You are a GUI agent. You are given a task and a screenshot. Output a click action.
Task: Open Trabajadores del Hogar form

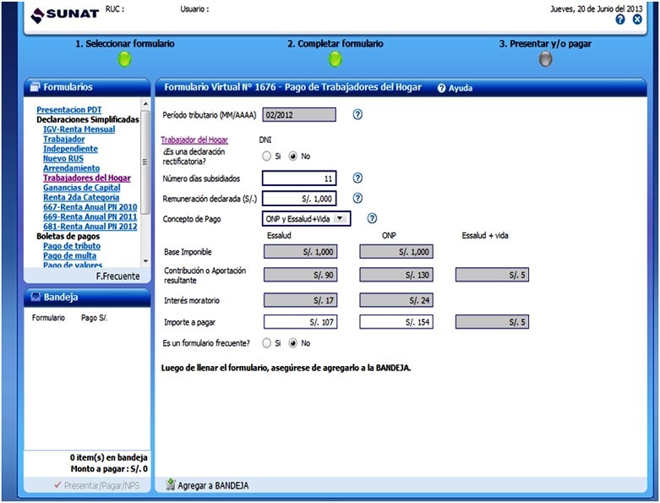87,178
